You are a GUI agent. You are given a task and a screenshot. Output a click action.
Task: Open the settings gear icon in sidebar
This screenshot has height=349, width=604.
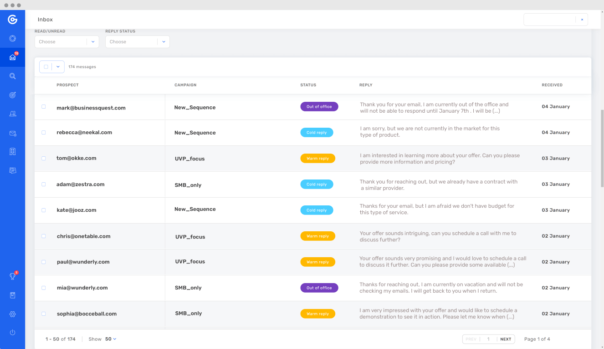click(x=12, y=314)
